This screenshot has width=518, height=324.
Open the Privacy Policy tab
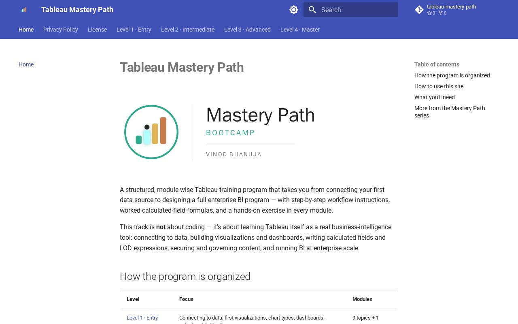(61, 30)
